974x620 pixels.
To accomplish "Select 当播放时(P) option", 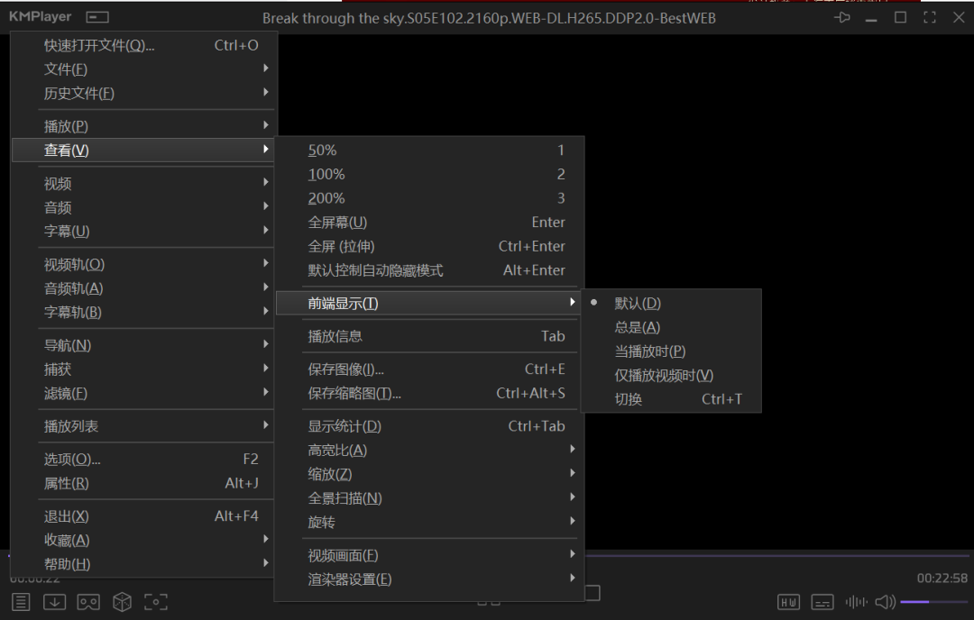I will 671,351.
